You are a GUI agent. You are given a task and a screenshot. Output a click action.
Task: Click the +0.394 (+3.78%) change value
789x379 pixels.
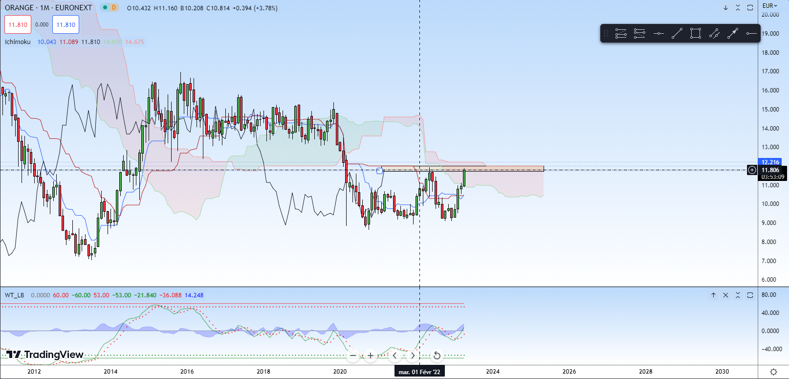click(256, 8)
